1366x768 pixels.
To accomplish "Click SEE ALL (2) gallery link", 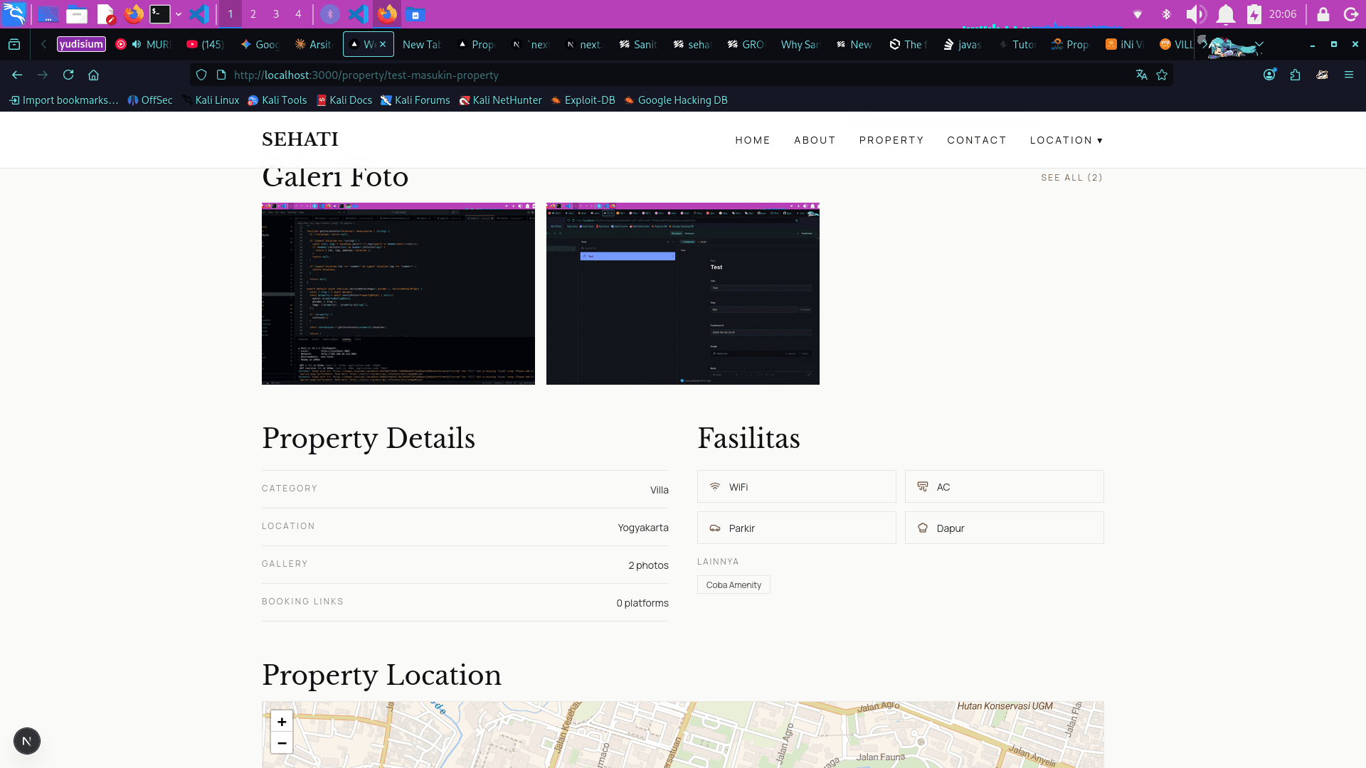I will point(1072,178).
